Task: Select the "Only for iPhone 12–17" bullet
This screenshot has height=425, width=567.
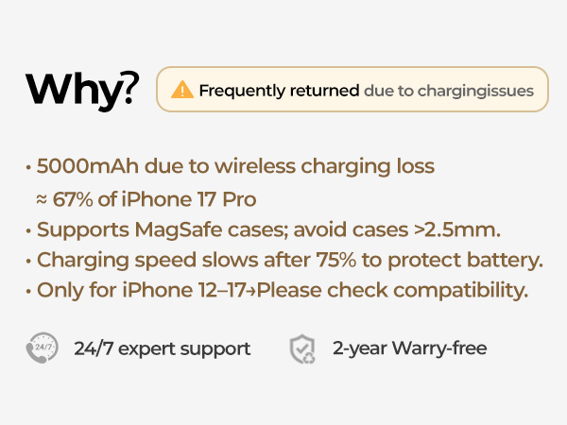Action: [x=142, y=290]
